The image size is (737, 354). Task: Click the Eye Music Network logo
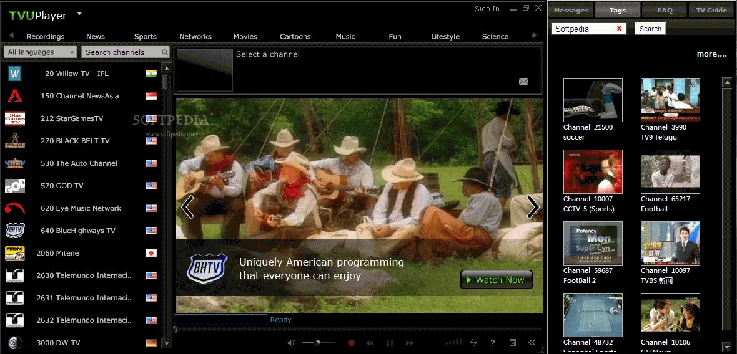[x=15, y=208]
